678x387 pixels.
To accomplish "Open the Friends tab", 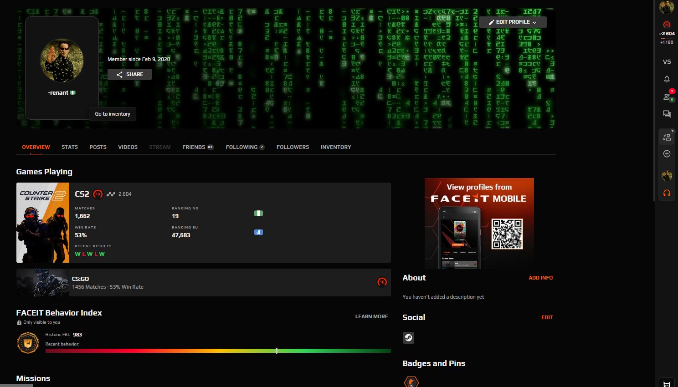I will (x=197, y=147).
